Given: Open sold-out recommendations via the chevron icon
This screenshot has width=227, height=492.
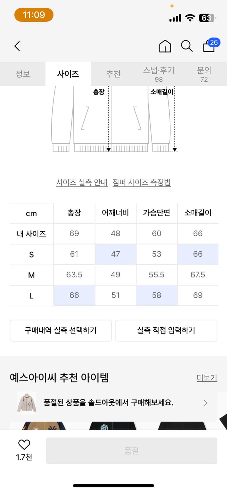Looking at the screenshot, I should pos(205,403).
